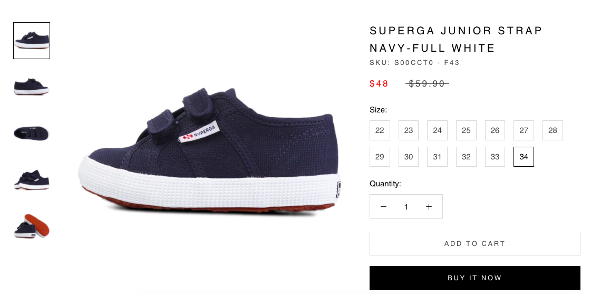This screenshot has height=294, width=591.
Task: Select size 29
Action: point(380,157)
